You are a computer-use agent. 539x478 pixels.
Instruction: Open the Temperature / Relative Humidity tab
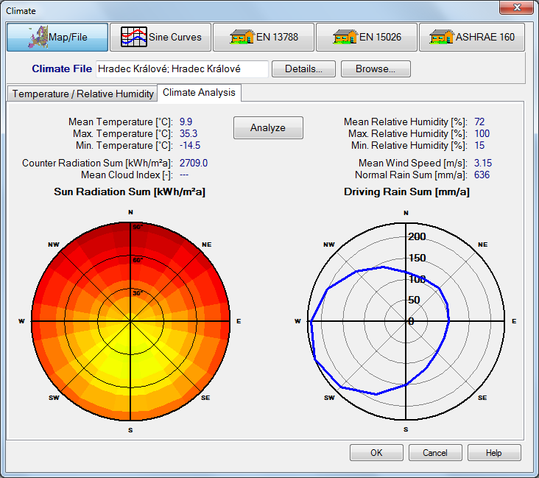tap(83, 94)
